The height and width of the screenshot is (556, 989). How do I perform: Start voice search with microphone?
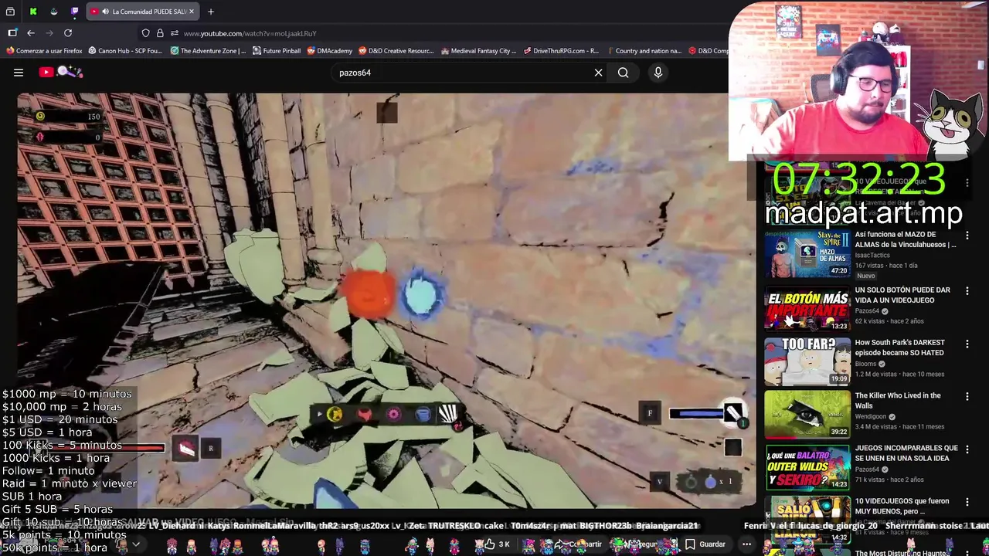[658, 73]
